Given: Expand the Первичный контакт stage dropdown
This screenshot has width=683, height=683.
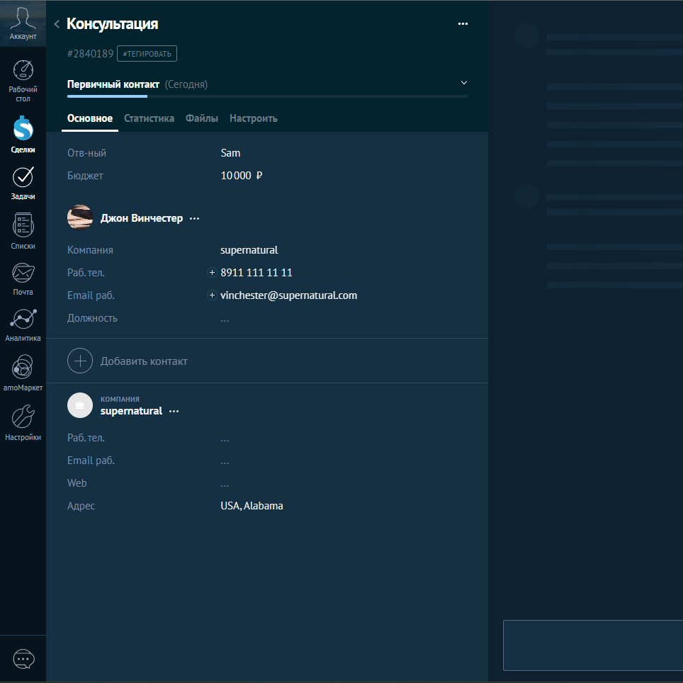Looking at the screenshot, I should [x=464, y=83].
